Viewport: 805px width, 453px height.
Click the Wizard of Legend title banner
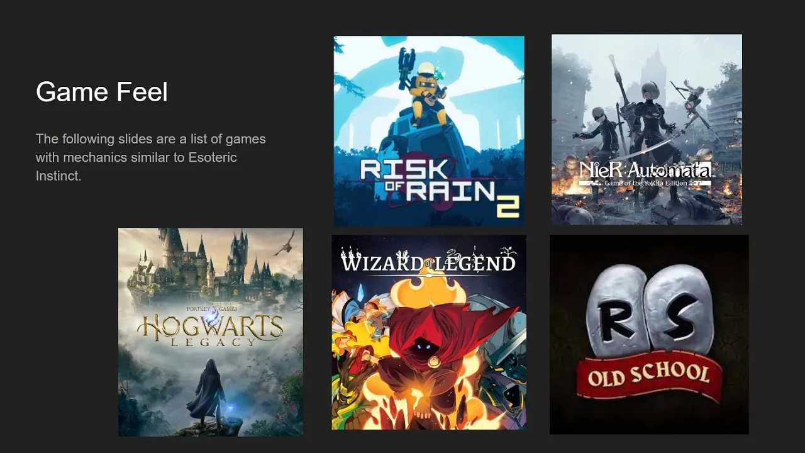428,261
